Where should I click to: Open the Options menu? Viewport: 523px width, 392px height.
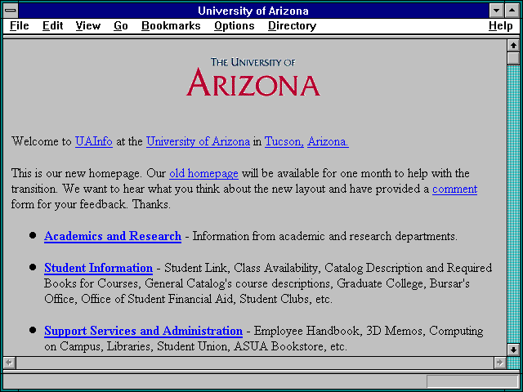tap(235, 25)
